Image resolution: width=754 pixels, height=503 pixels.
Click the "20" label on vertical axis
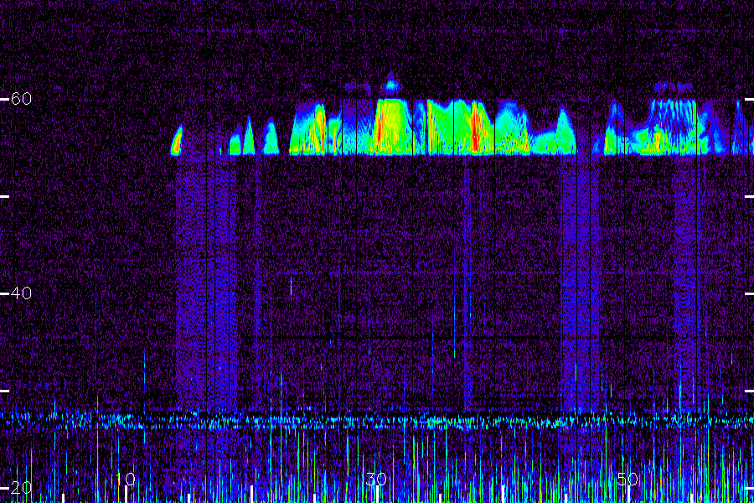pos(21,488)
